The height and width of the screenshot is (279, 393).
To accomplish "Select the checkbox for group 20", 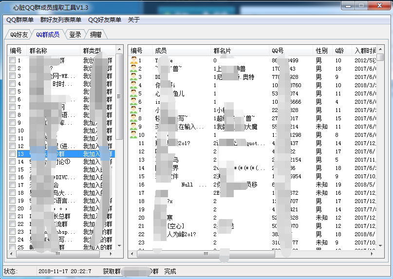I will [12, 208].
